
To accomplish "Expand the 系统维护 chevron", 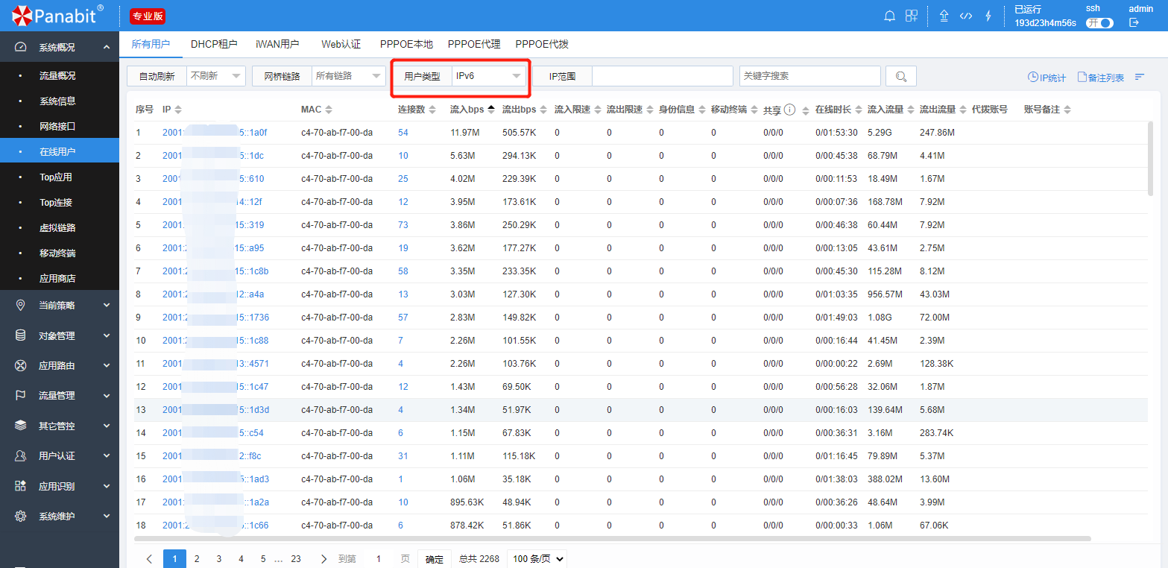I will 107,516.
